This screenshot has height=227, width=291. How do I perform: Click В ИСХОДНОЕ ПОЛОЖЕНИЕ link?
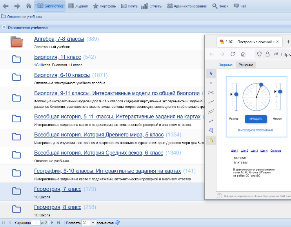[256, 131]
